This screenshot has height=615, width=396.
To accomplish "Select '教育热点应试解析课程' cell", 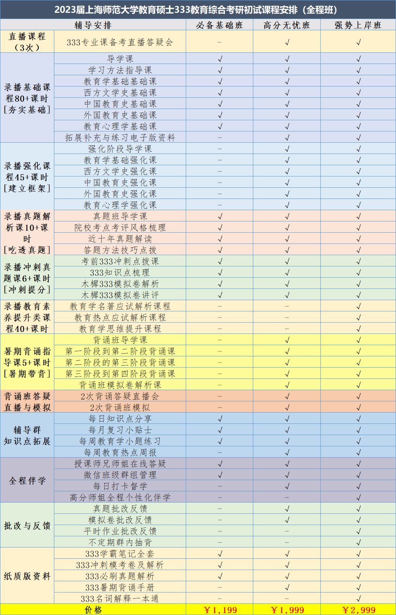I will [x=120, y=318].
